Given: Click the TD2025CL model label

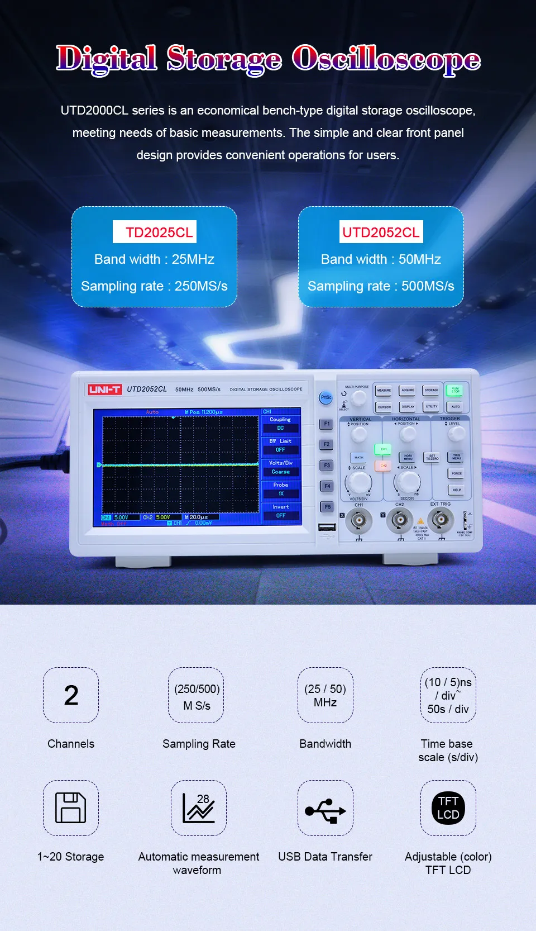Looking at the screenshot, I should (x=155, y=232).
